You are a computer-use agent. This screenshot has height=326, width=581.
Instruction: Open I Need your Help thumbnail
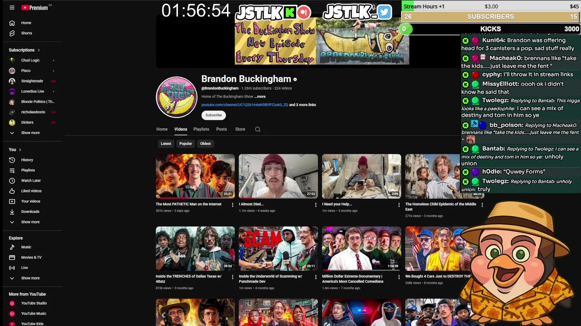click(361, 176)
